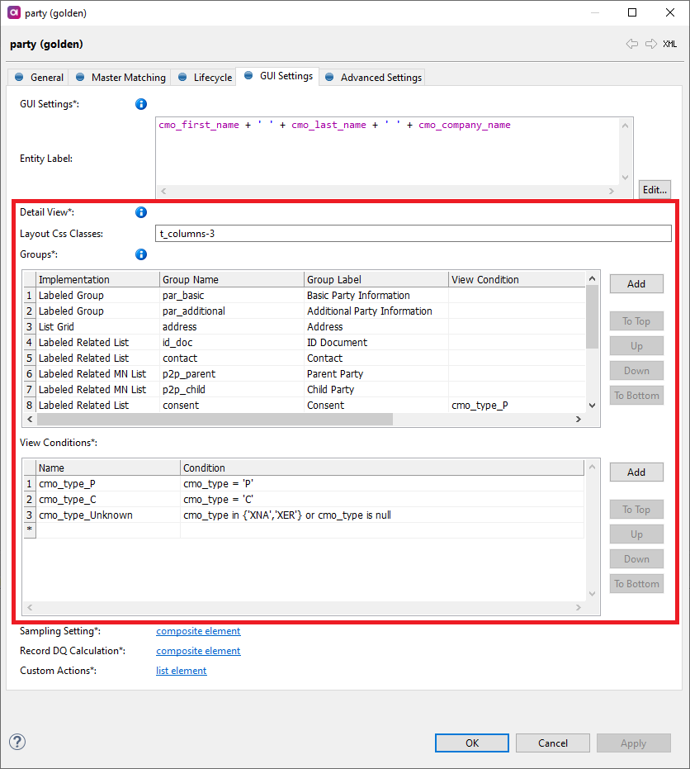
Task: Navigate forward with the right arrow icon
Action: 651,44
